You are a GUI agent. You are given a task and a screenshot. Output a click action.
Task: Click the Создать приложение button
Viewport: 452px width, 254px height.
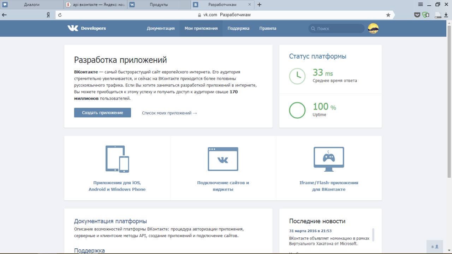(x=102, y=113)
